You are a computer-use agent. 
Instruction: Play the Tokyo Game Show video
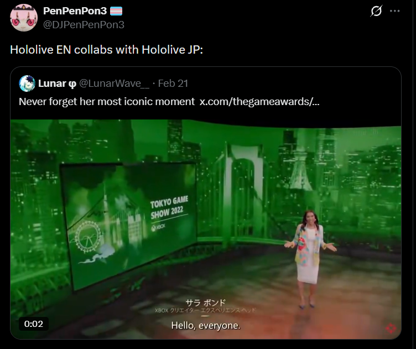pyautogui.click(x=206, y=229)
